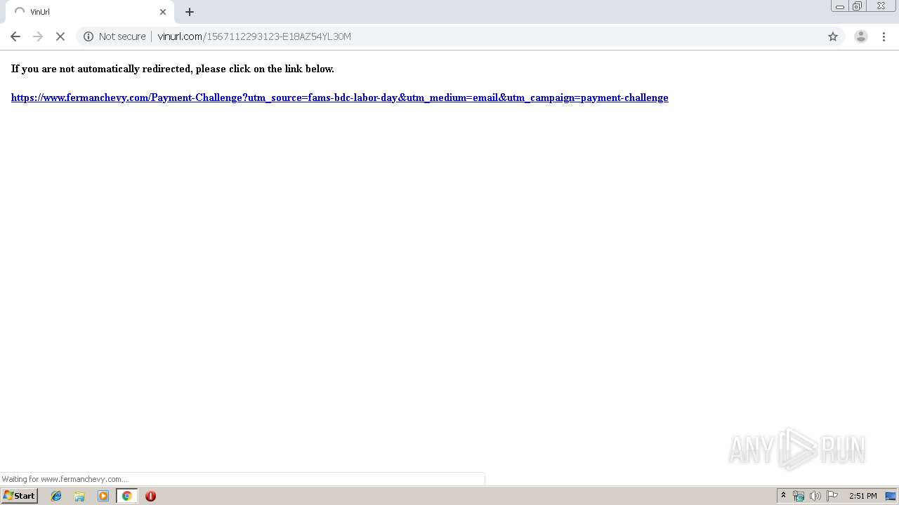The image size is (899, 505).
Task: Click the volume speaker tray icon
Action: pos(815,496)
